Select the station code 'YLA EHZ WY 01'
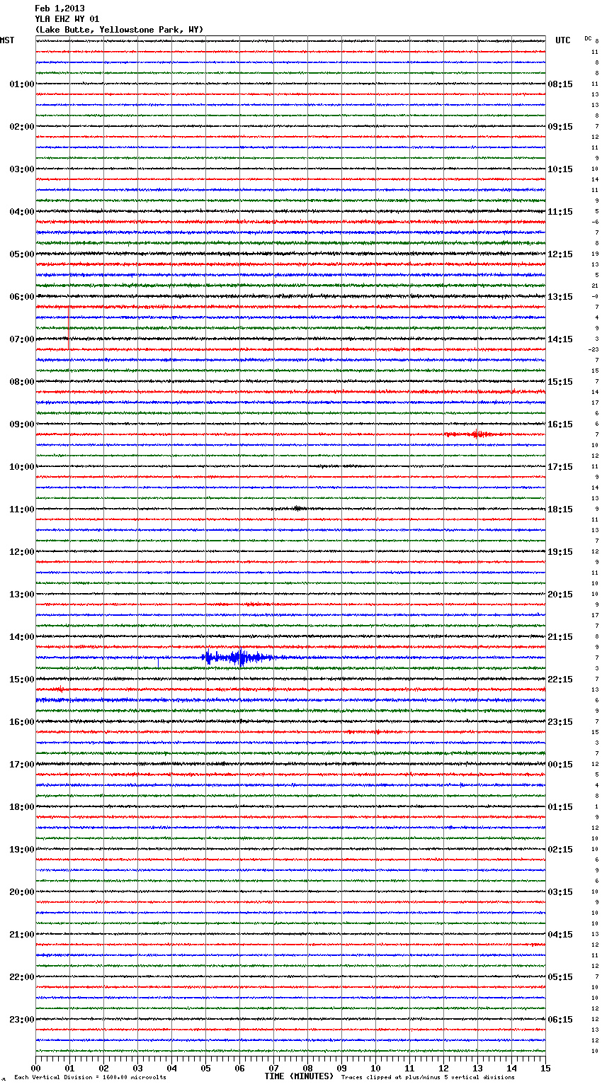This screenshot has height=1087, width=602. [67, 19]
